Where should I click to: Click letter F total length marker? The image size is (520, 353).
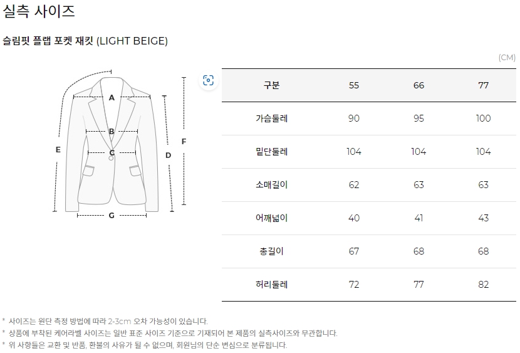[184, 142]
